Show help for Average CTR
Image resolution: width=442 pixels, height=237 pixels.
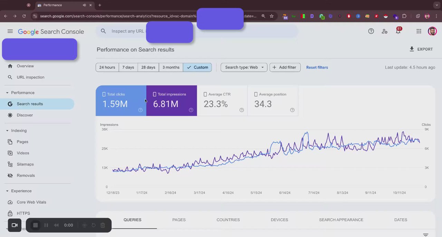click(x=241, y=110)
